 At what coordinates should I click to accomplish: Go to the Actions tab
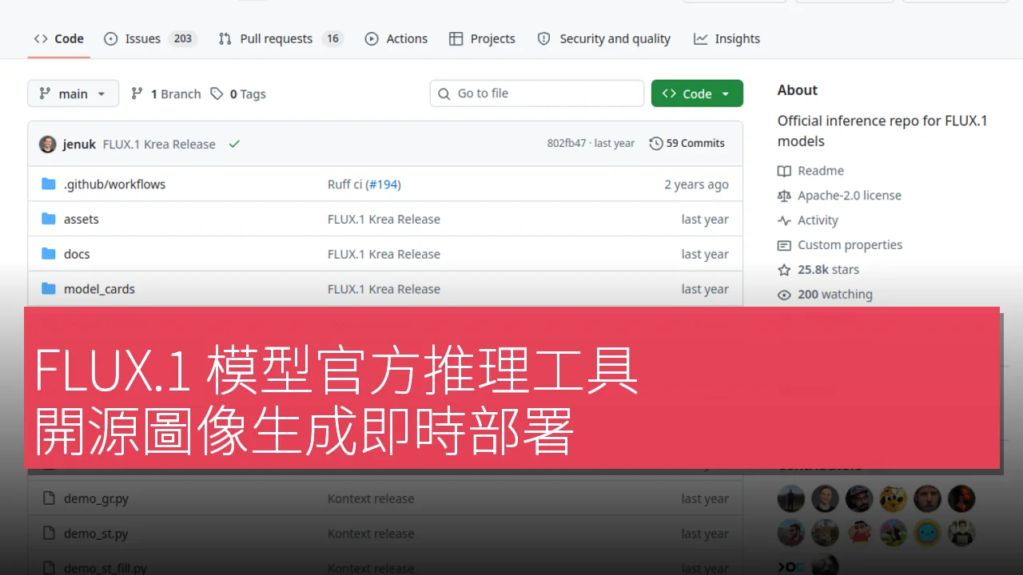(396, 38)
